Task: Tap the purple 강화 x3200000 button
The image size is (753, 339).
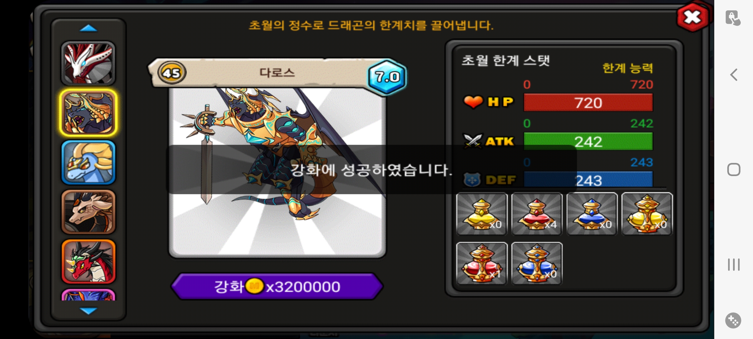Action: (277, 286)
